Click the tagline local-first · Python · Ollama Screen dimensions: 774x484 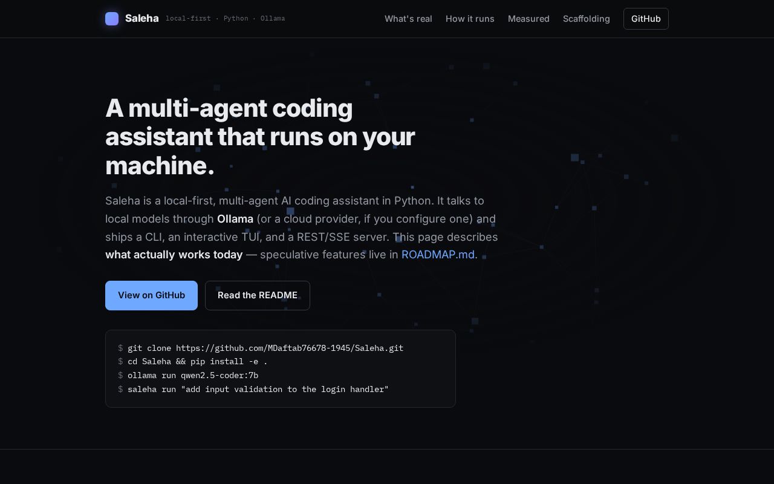point(226,19)
